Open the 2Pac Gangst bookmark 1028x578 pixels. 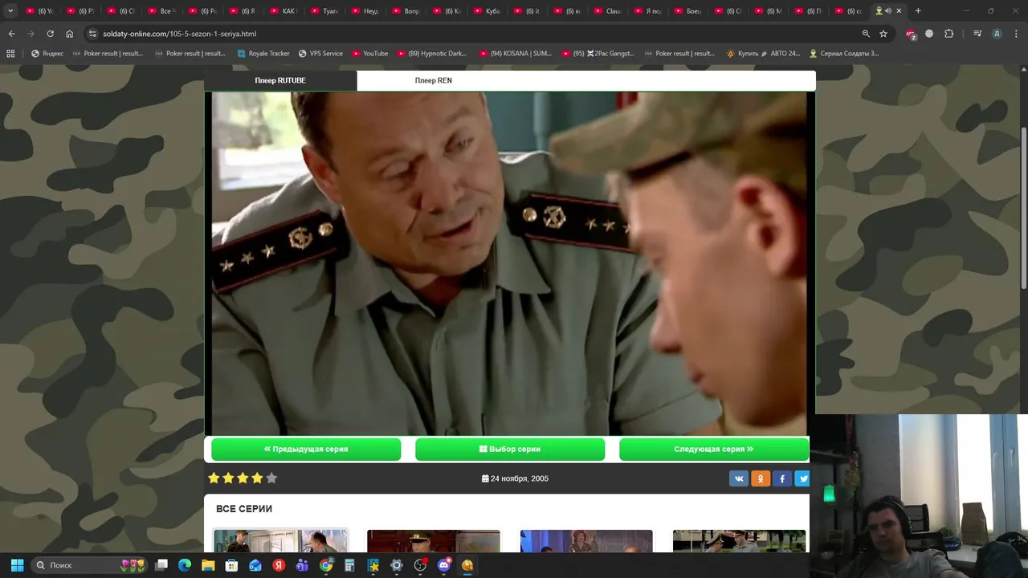(x=598, y=54)
